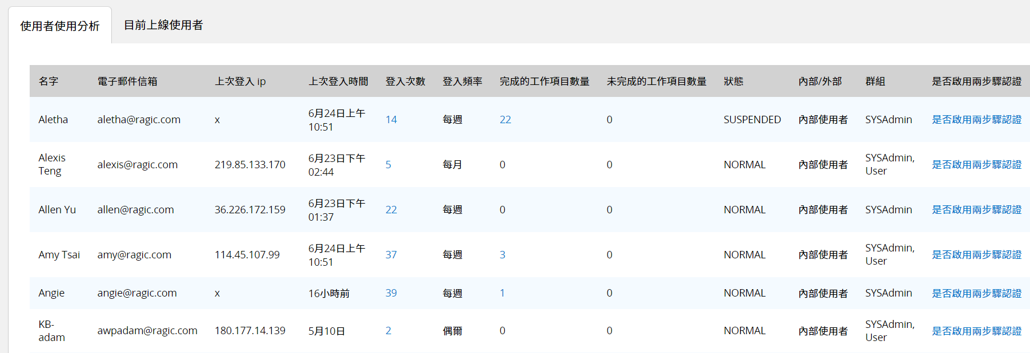Click two-step verification link for Allen Yu

tap(976, 210)
